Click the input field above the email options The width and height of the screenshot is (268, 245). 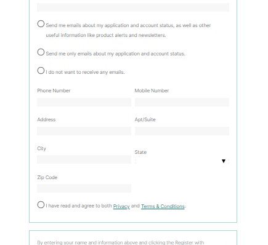tap(133, 7)
